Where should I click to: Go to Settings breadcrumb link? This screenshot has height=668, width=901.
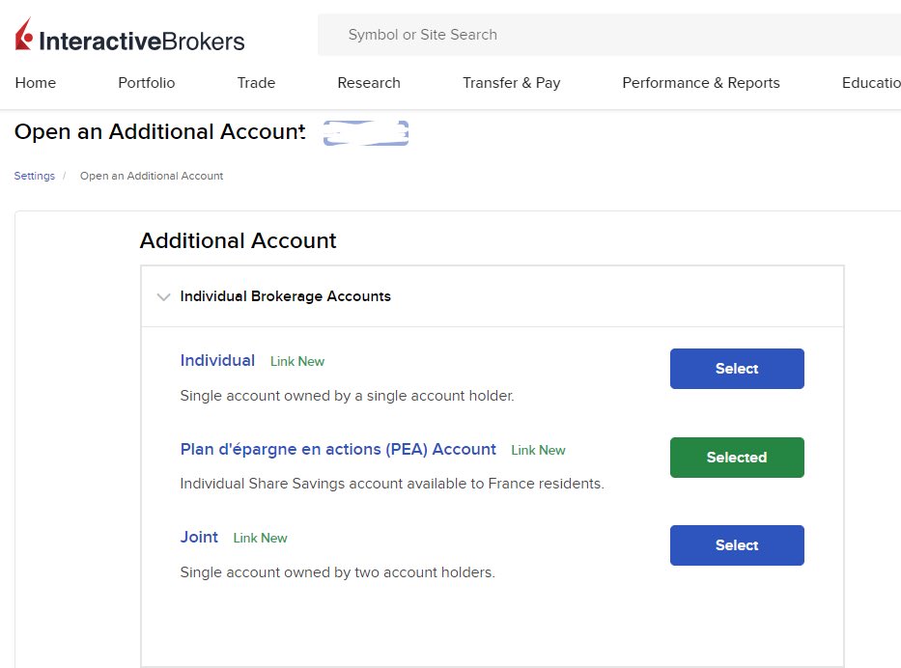[x=35, y=176]
